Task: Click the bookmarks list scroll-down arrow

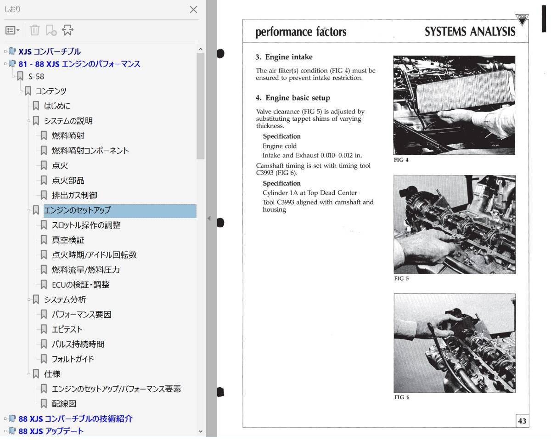Action: pos(200,431)
